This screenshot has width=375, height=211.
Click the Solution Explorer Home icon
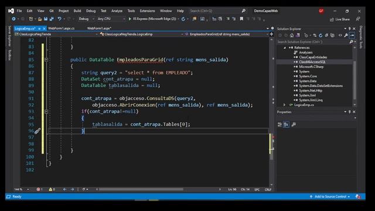point(292,35)
